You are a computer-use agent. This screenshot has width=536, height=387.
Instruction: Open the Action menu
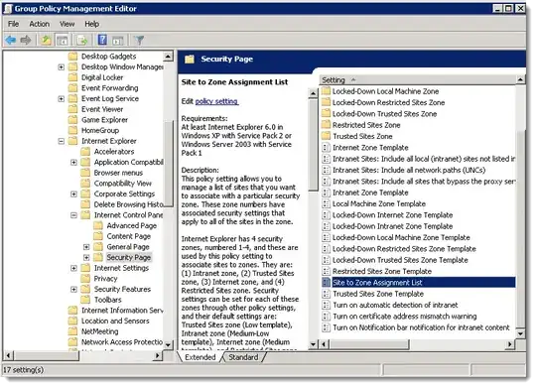point(40,24)
